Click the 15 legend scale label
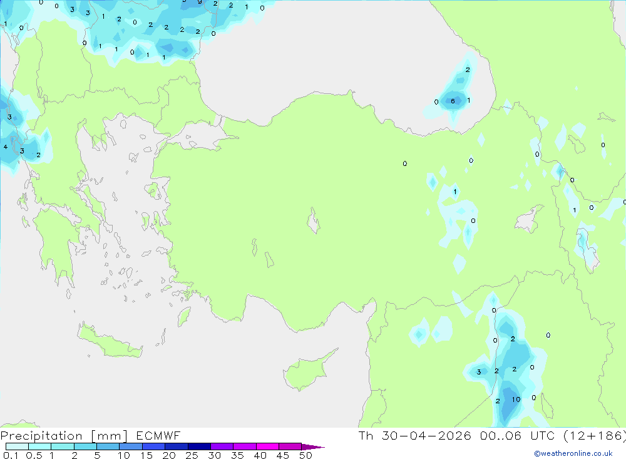 [x=146, y=455]
